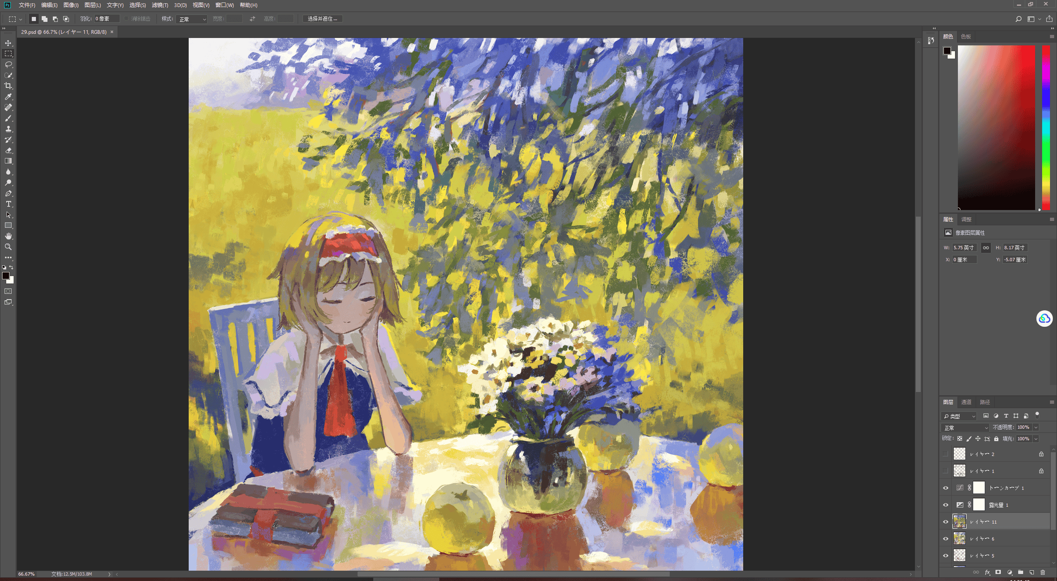Add layer mask from Layers panel bottom
This screenshot has height=581, width=1057.
pos(998,572)
